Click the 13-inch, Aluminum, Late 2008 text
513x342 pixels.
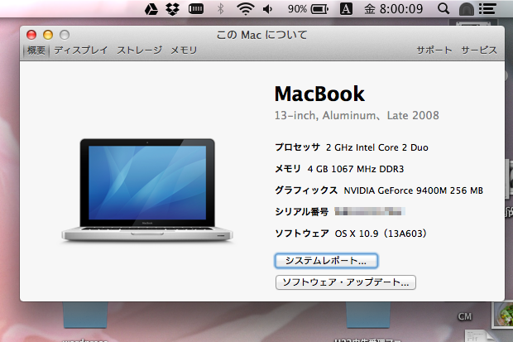pyautogui.click(x=357, y=115)
